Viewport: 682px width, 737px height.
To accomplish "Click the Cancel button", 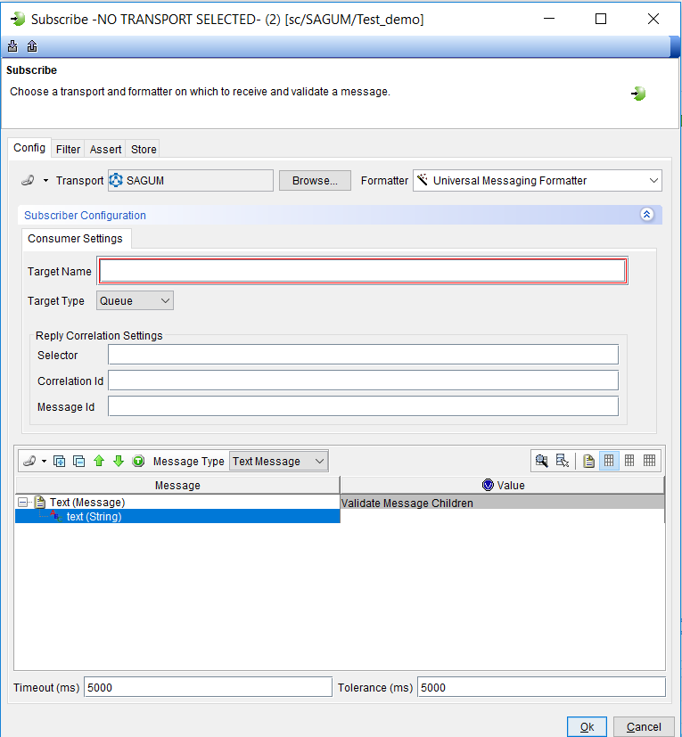I will pyautogui.click(x=644, y=726).
